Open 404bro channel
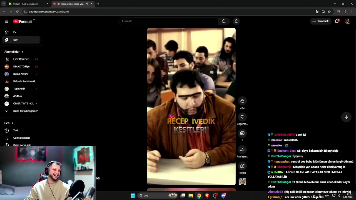This screenshot has width=356, height=200. (x=21, y=96)
